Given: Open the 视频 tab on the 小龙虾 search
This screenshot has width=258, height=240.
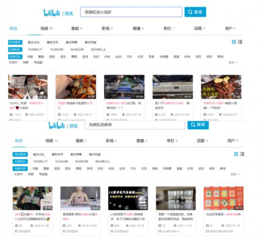Looking at the screenshot, I should coord(46,28).
